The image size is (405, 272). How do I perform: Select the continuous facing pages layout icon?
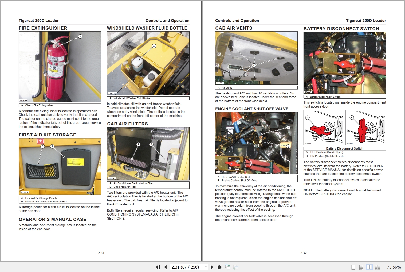pos(378,267)
